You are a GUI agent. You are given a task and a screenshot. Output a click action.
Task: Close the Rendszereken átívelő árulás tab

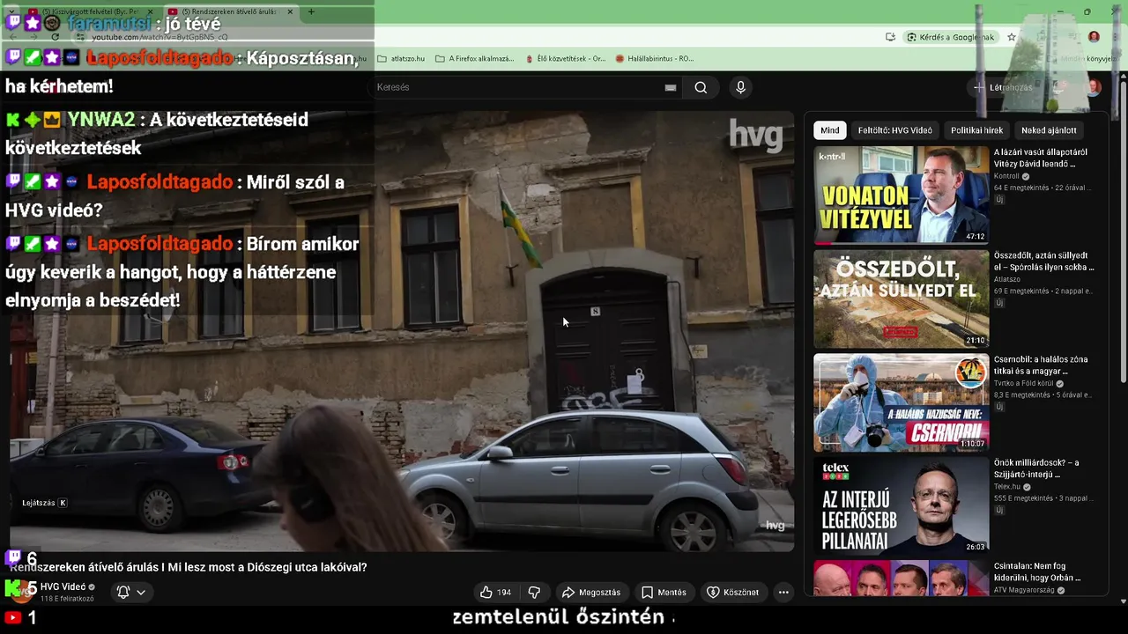tap(290, 11)
